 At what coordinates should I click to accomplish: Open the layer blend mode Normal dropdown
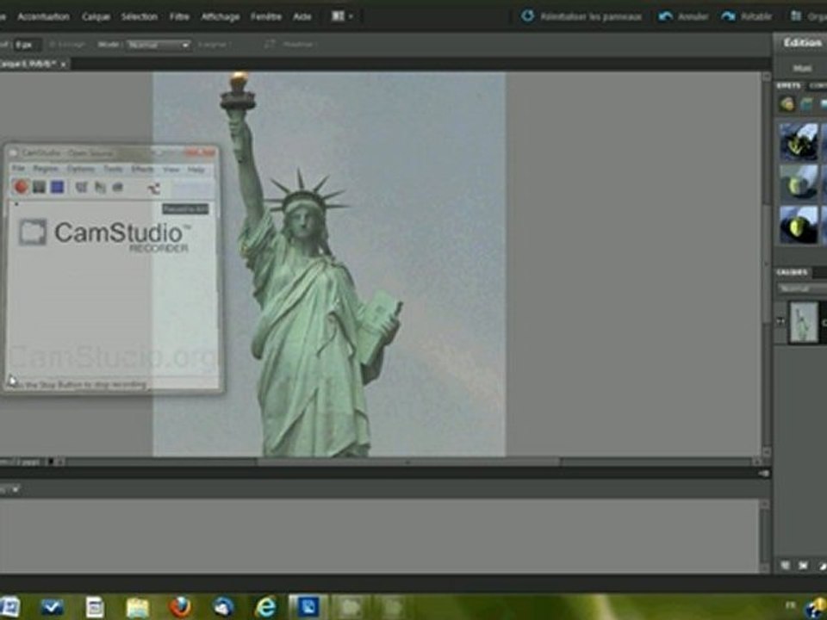click(802, 288)
